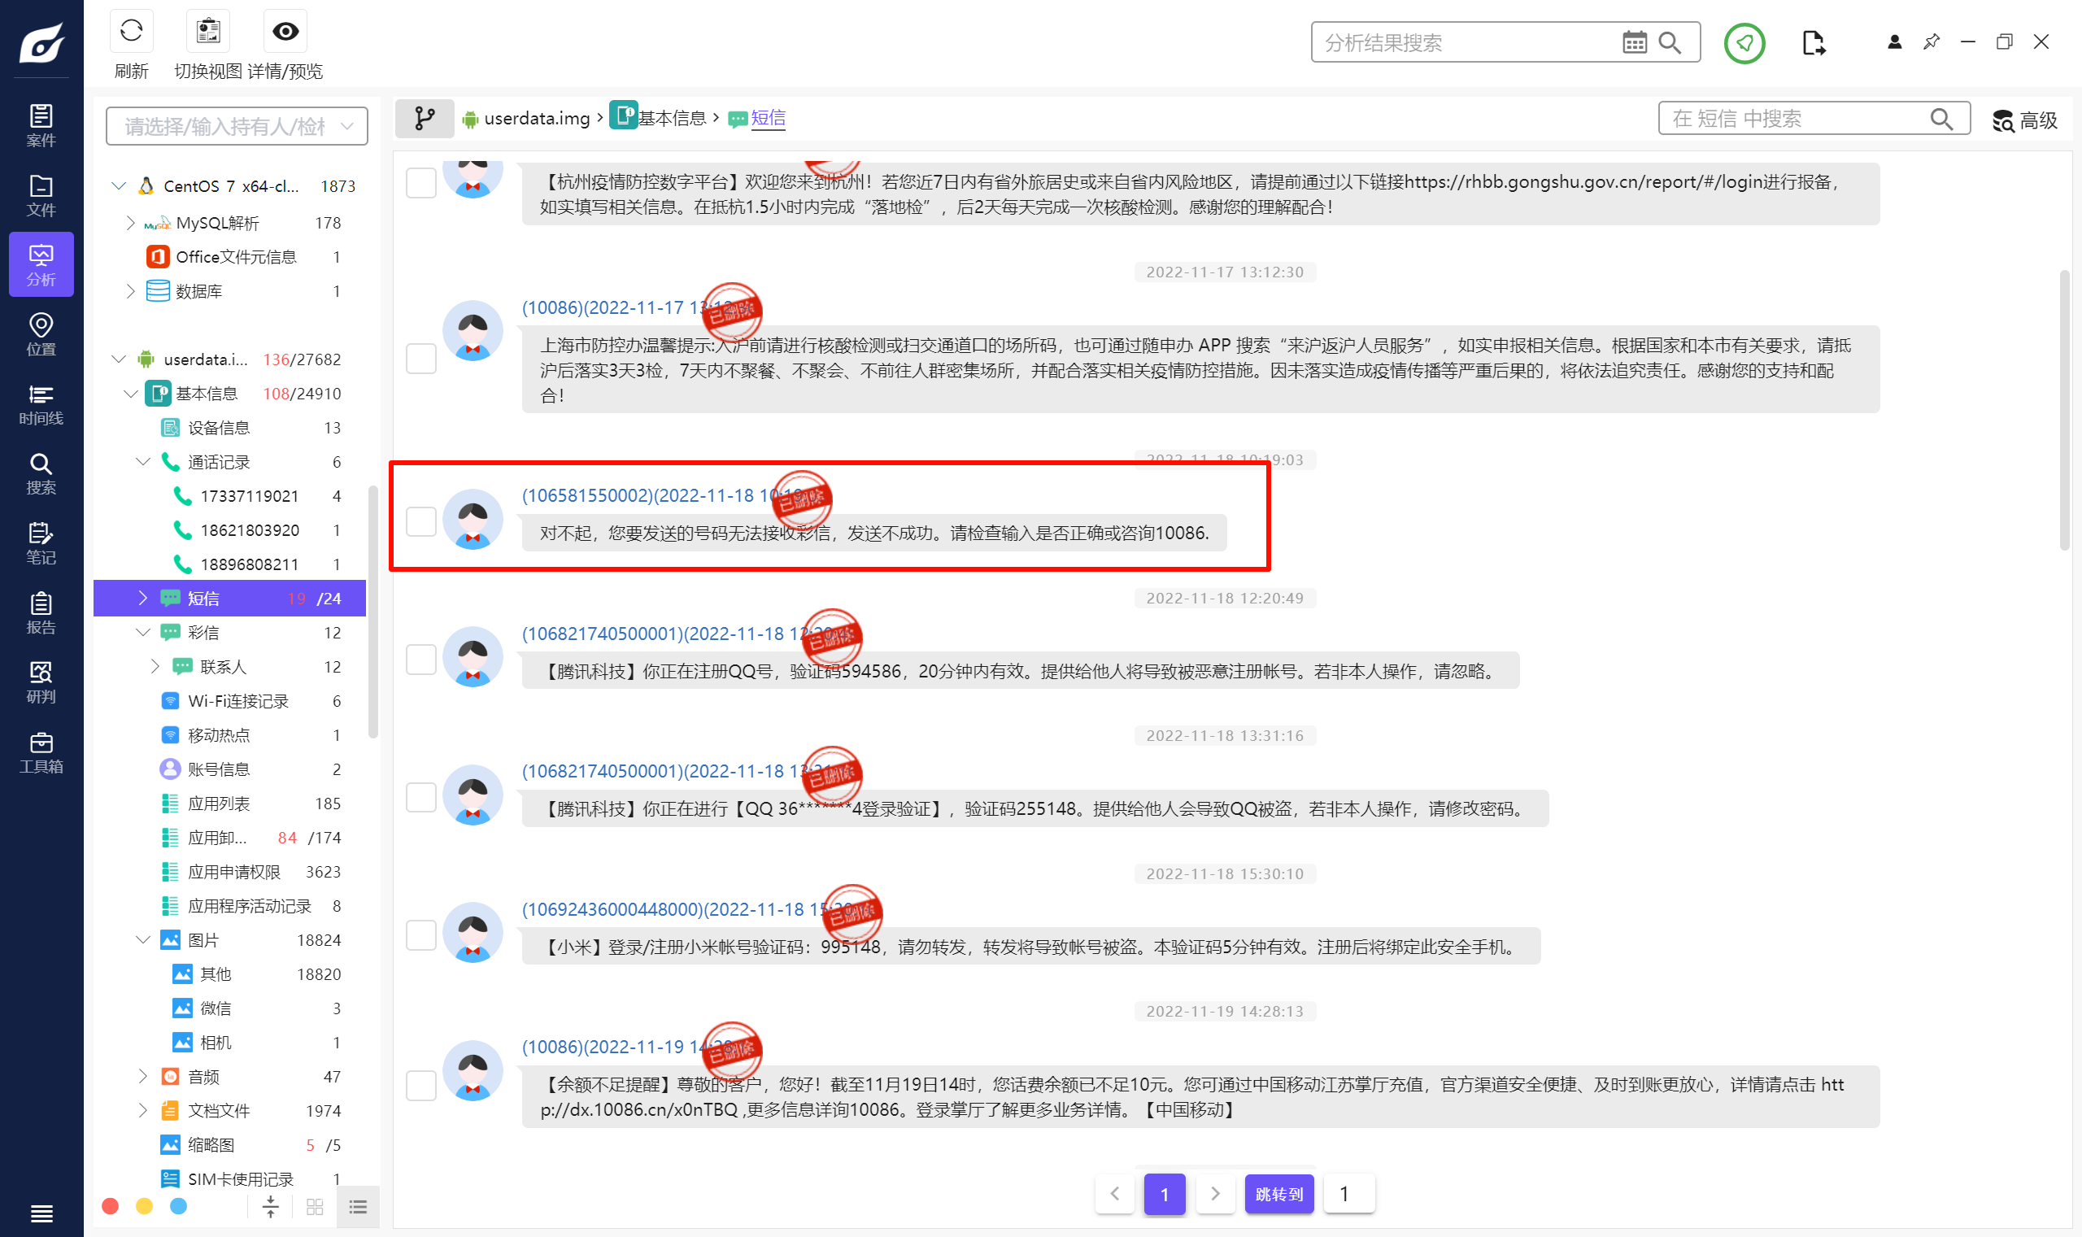Screen dimensions: 2082x1237
Task: Click the magnifier in 分析结果搜索 box
Action: click(1670, 42)
